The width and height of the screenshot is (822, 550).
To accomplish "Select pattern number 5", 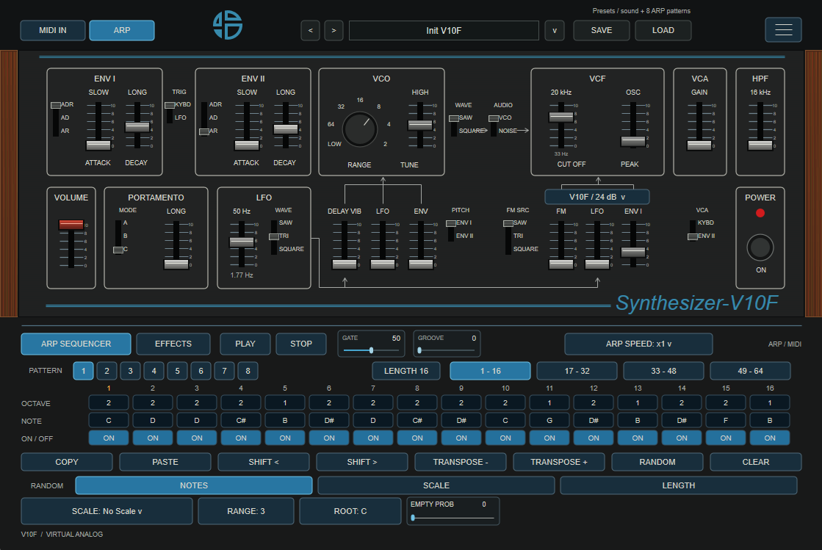I will click(x=177, y=371).
